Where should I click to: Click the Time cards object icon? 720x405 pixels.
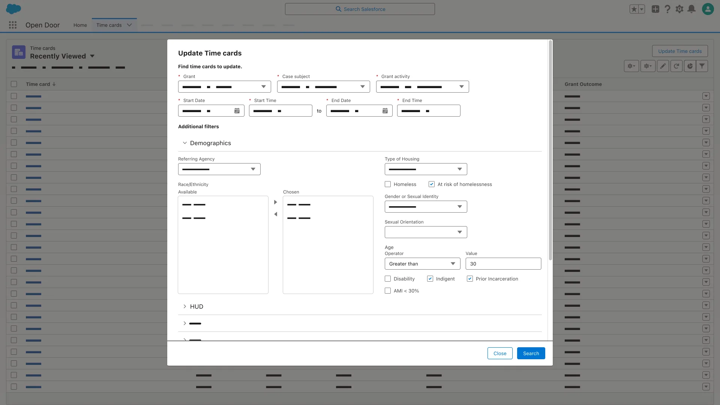pyautogui.click(x=19, y=52)
